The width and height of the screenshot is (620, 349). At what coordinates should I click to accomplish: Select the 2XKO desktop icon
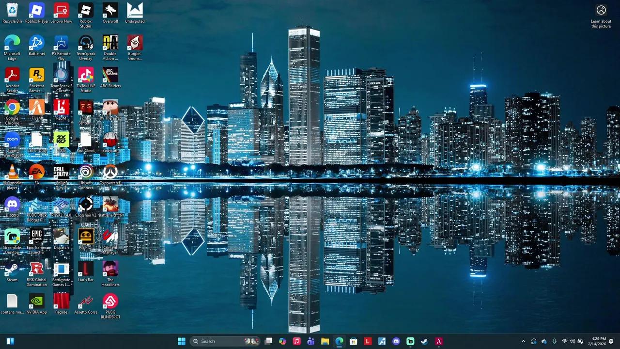coord(61,143)
